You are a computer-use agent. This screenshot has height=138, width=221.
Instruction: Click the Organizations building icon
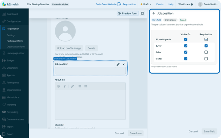tap(4, 90)
